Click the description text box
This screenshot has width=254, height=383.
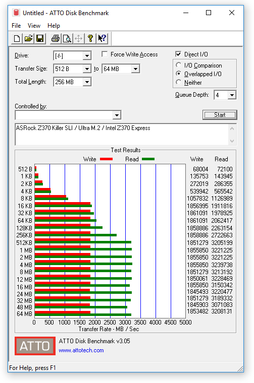click(x=122, y=135)
